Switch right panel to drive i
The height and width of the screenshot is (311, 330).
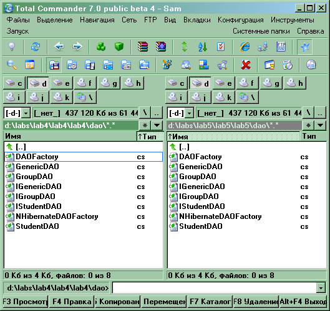(177, 97)
